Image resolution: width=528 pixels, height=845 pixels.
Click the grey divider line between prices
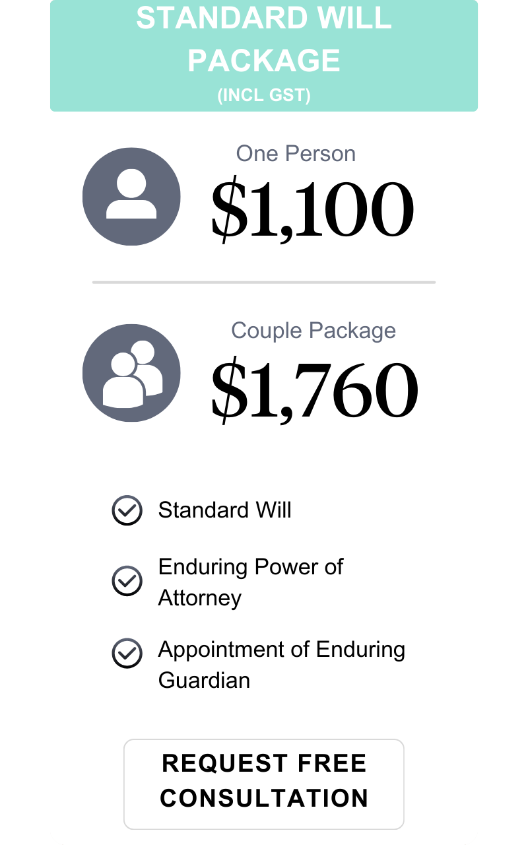pyautogui.click(x=264, y=283)
